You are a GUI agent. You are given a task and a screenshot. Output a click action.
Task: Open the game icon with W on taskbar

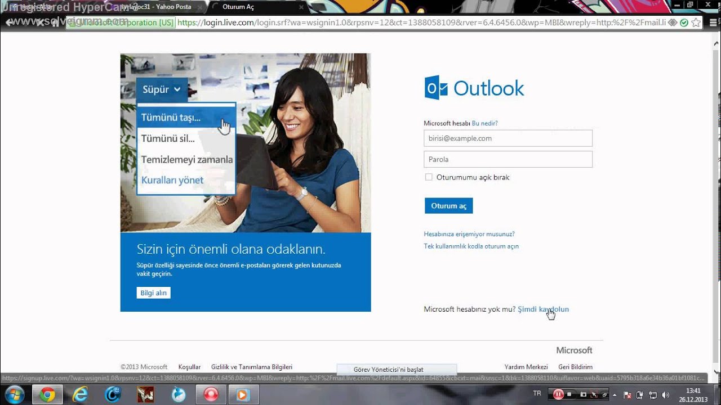pyautogui.click(x=145, y=395)
